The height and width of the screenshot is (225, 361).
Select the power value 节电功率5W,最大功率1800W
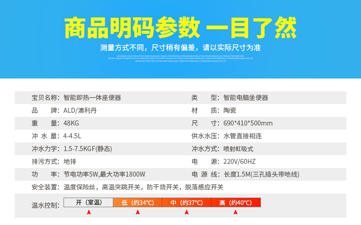(x=104, y=174)
